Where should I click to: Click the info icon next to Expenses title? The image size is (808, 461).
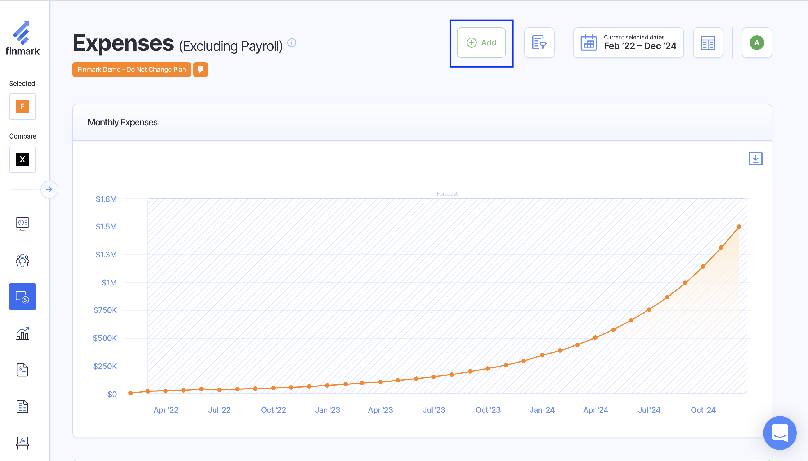click(292, 42)
